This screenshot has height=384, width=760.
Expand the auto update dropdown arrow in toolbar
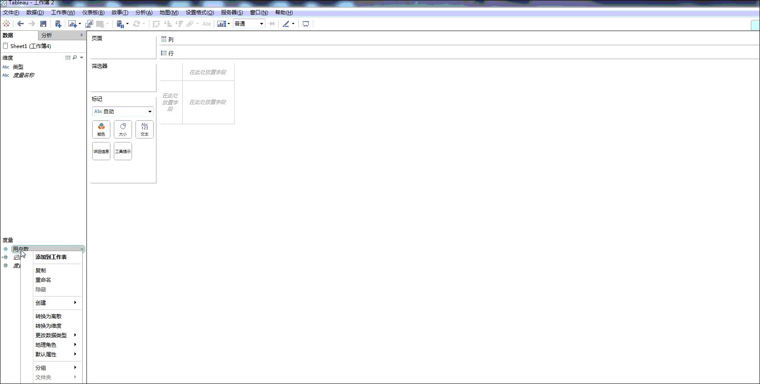[127, 24]
